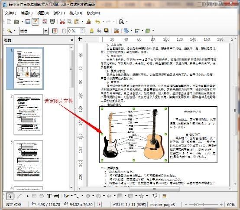This screenshot has height=210, width=240.
Task: Open the graphics mode combo box dropdown
Action: (x=46, y=31)
